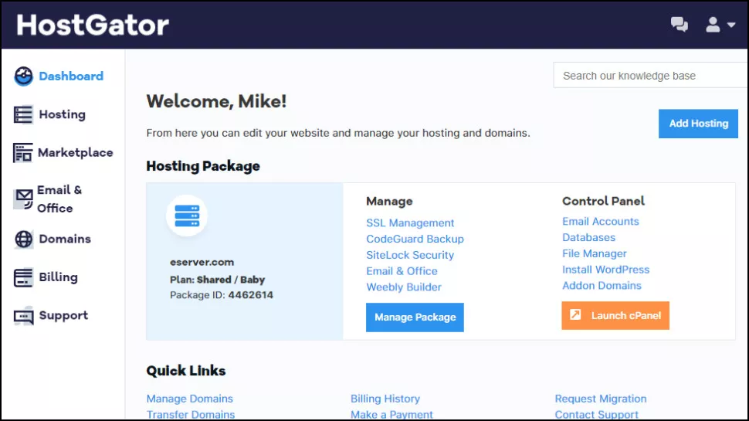Image resolution: width=749 pixels, height=421 pixels.
Task: Click the Launch cPanel button
Action: point(615,315)
